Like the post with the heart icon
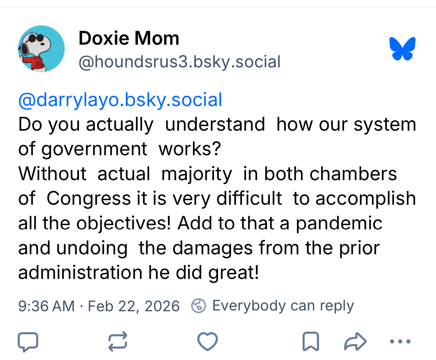 [207, 341]
